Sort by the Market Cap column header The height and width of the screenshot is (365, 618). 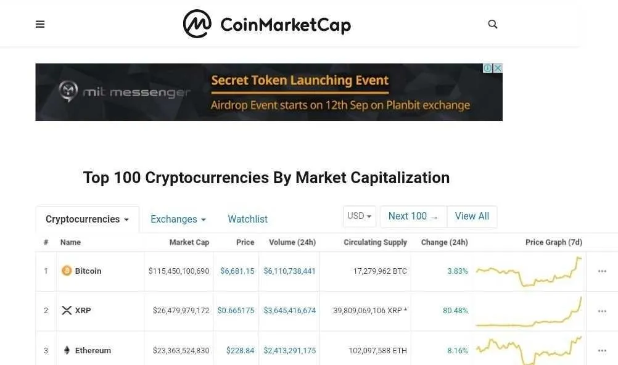coord(189,242)
